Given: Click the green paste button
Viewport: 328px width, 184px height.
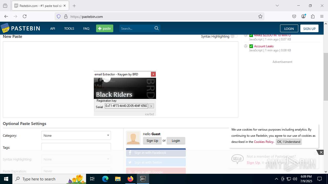Looking at the screenshot, I should [x=105, y=28].
